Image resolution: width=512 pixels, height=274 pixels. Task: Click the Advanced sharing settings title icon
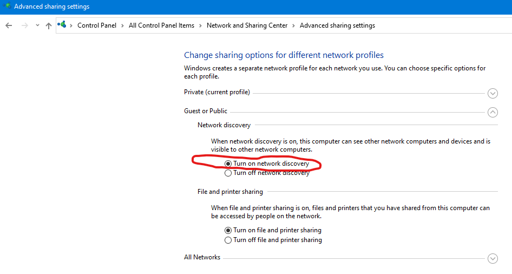(x=7, y=5)
